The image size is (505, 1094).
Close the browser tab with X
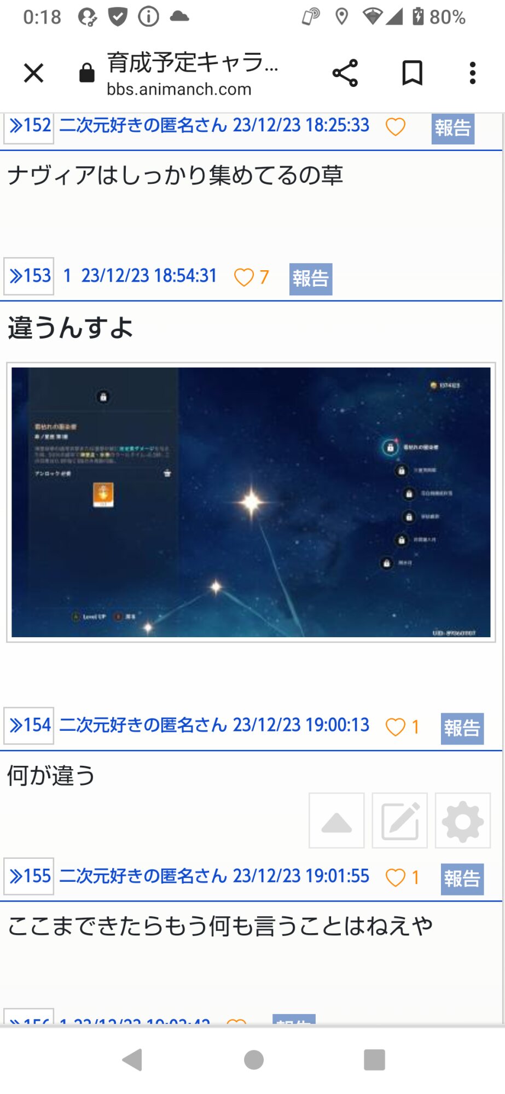33,73
